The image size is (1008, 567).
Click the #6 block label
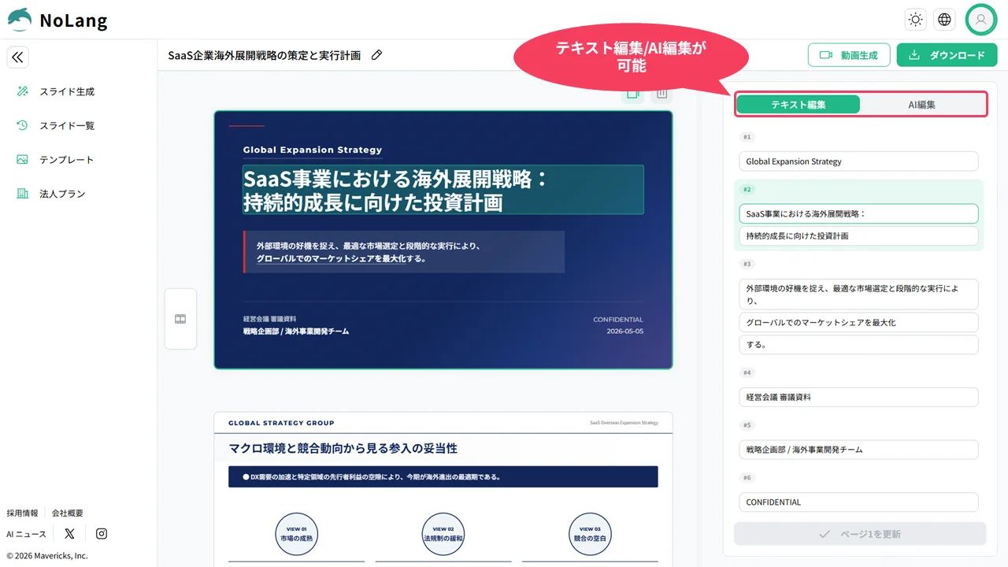[747, 478]
